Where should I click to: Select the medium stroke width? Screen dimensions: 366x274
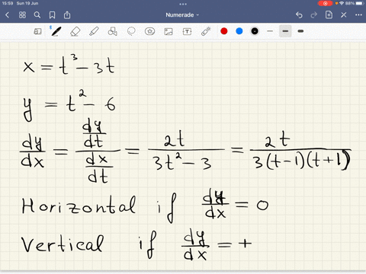point(285,31)
